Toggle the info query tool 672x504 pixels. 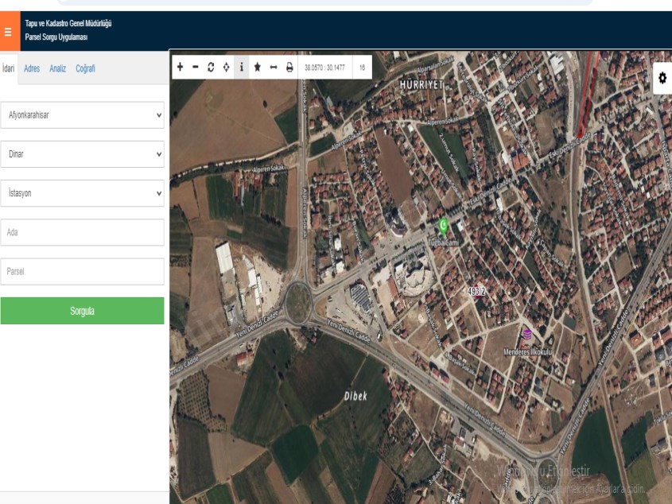tap(242, 67)
